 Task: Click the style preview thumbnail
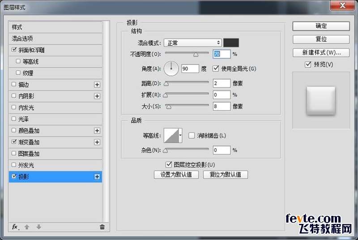(321, 100)
